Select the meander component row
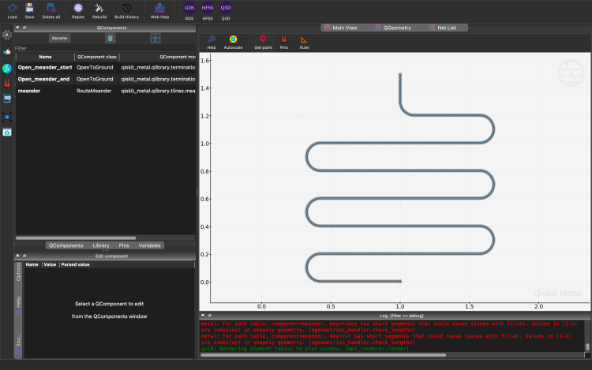The height and width of the screenshot is (370, 592). click(105, 91)
